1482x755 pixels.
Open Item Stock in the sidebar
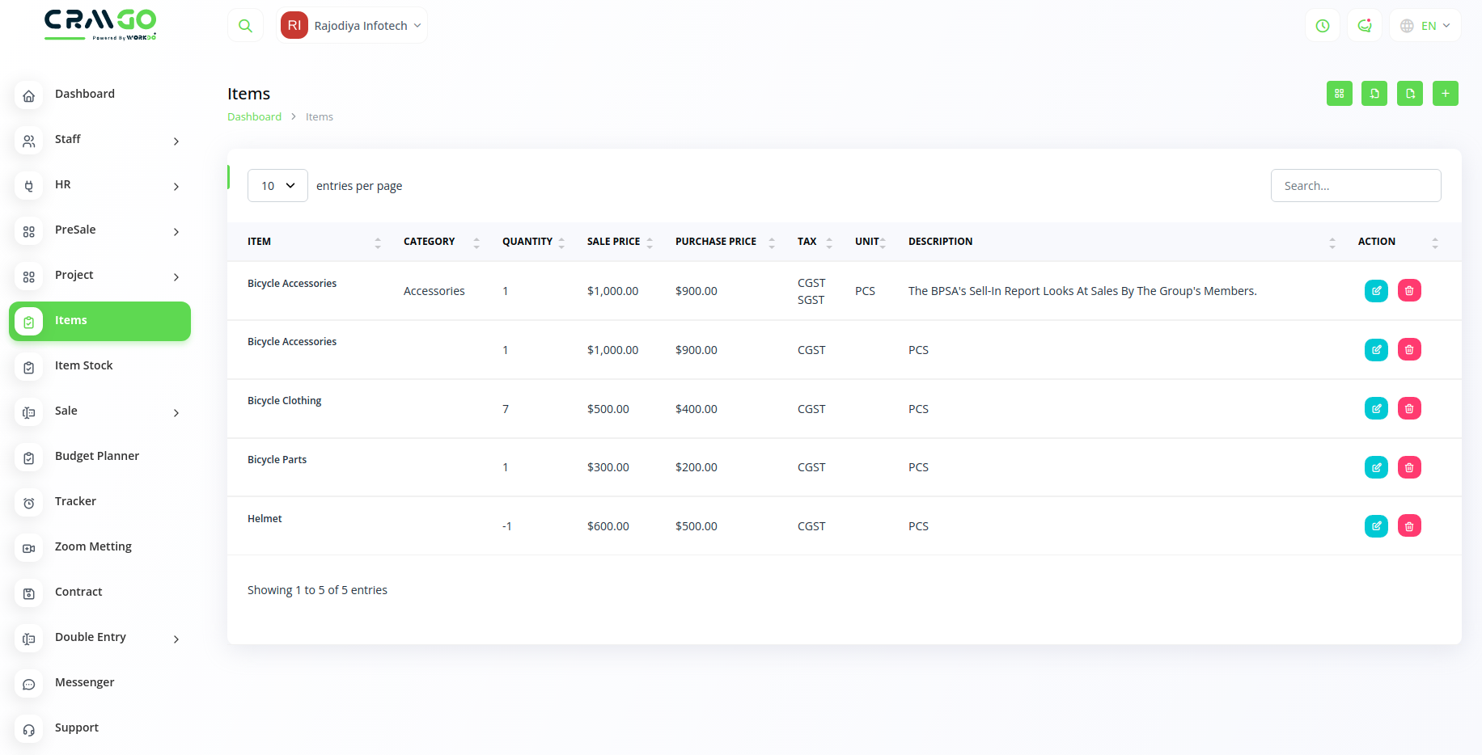click(84, 365)
